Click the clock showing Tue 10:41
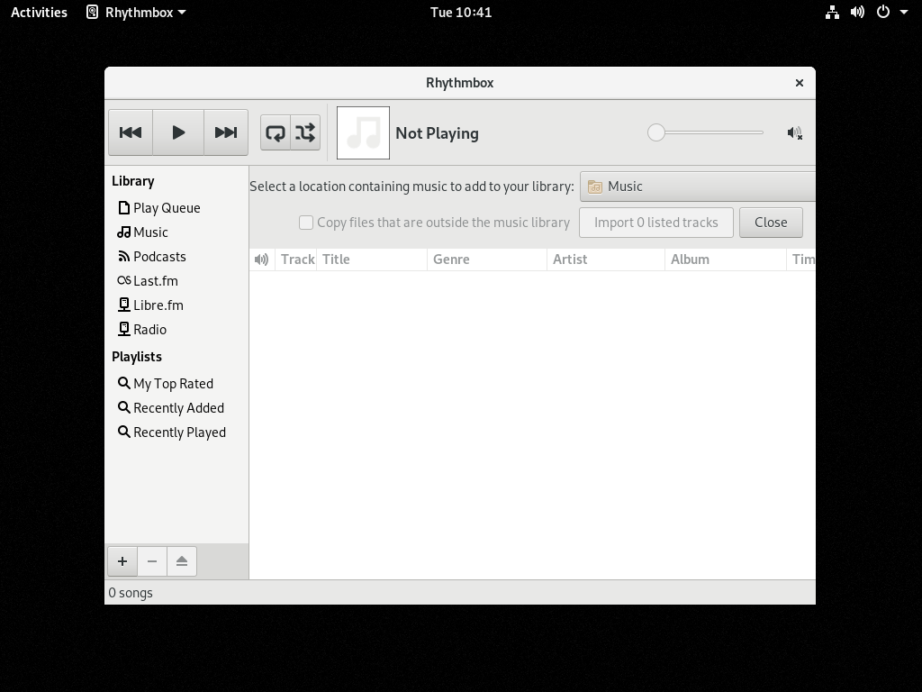The width and height of the screenshot is (922, 692). click(461, 13)
